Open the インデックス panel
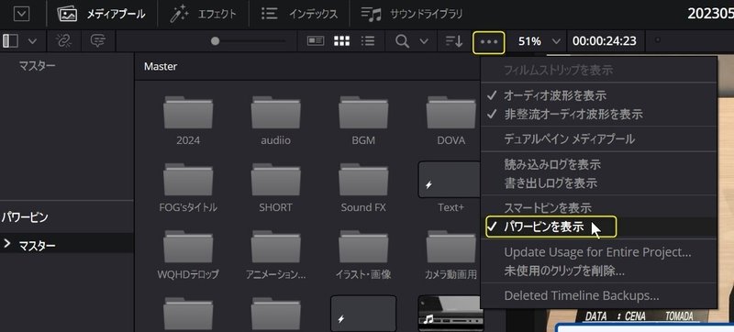734x332 pixels. pos(299,14)
